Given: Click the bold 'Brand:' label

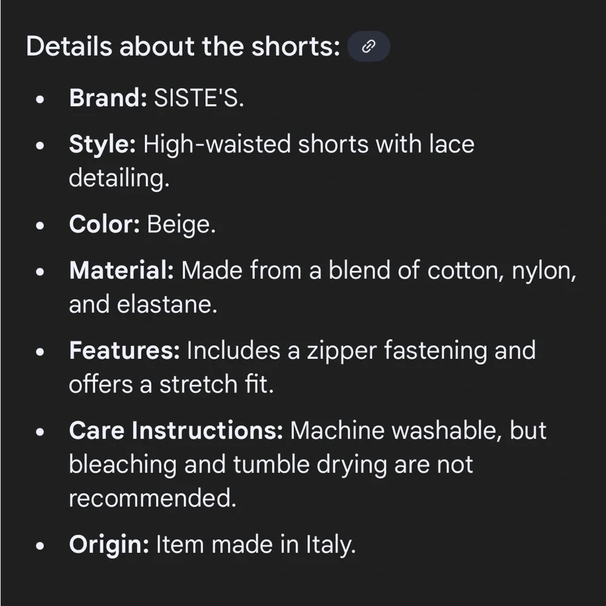Looking at the screenshot, I should coord(108,98).
